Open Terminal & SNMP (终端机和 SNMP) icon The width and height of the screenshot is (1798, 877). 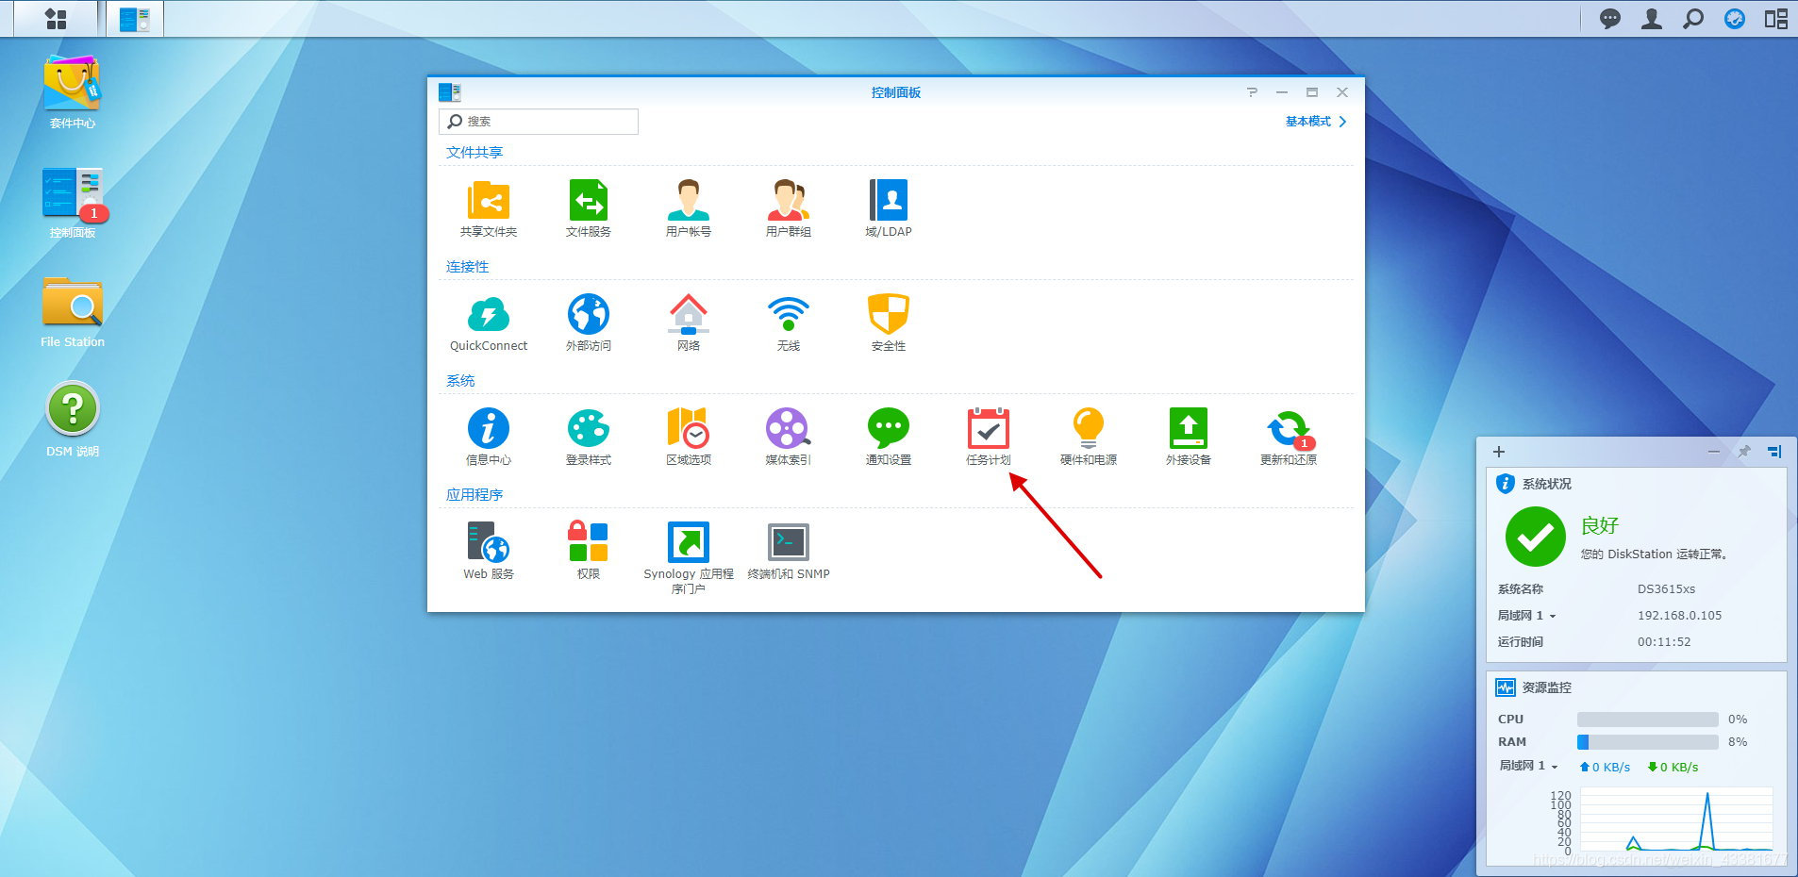coord(789,543)
